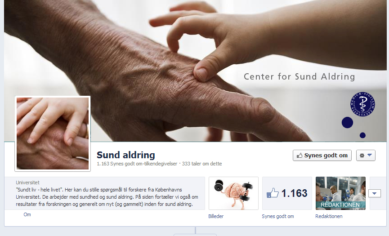Click the 333 taler om dette text

[202, 164]
